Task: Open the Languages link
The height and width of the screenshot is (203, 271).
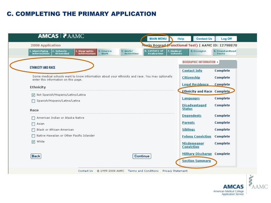Action: tap(191, 98)
